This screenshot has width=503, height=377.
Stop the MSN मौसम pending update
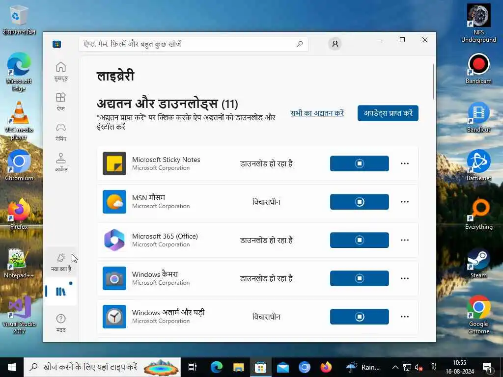(x=359, y=202)
